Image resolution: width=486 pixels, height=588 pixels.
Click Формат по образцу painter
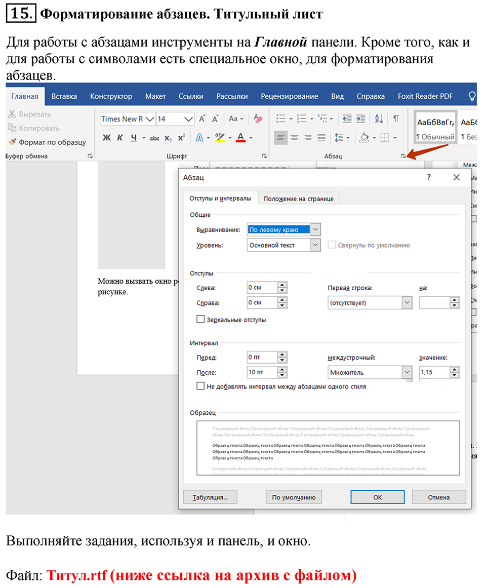point(47,142)
